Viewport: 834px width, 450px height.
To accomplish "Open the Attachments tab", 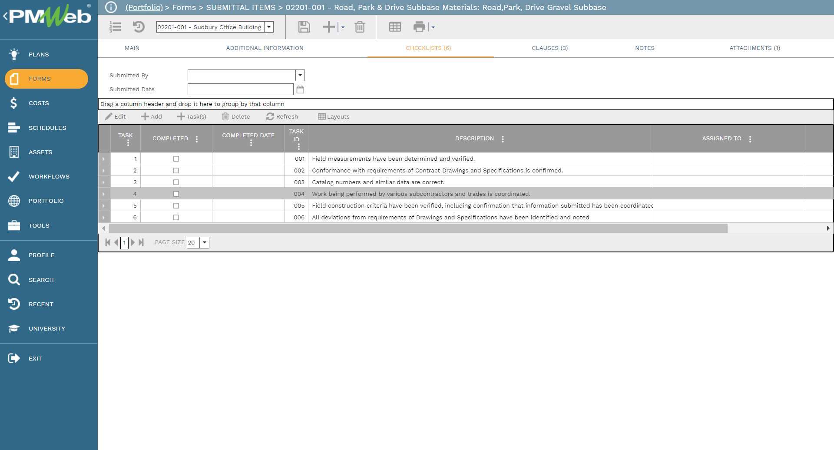I will 755,48.
